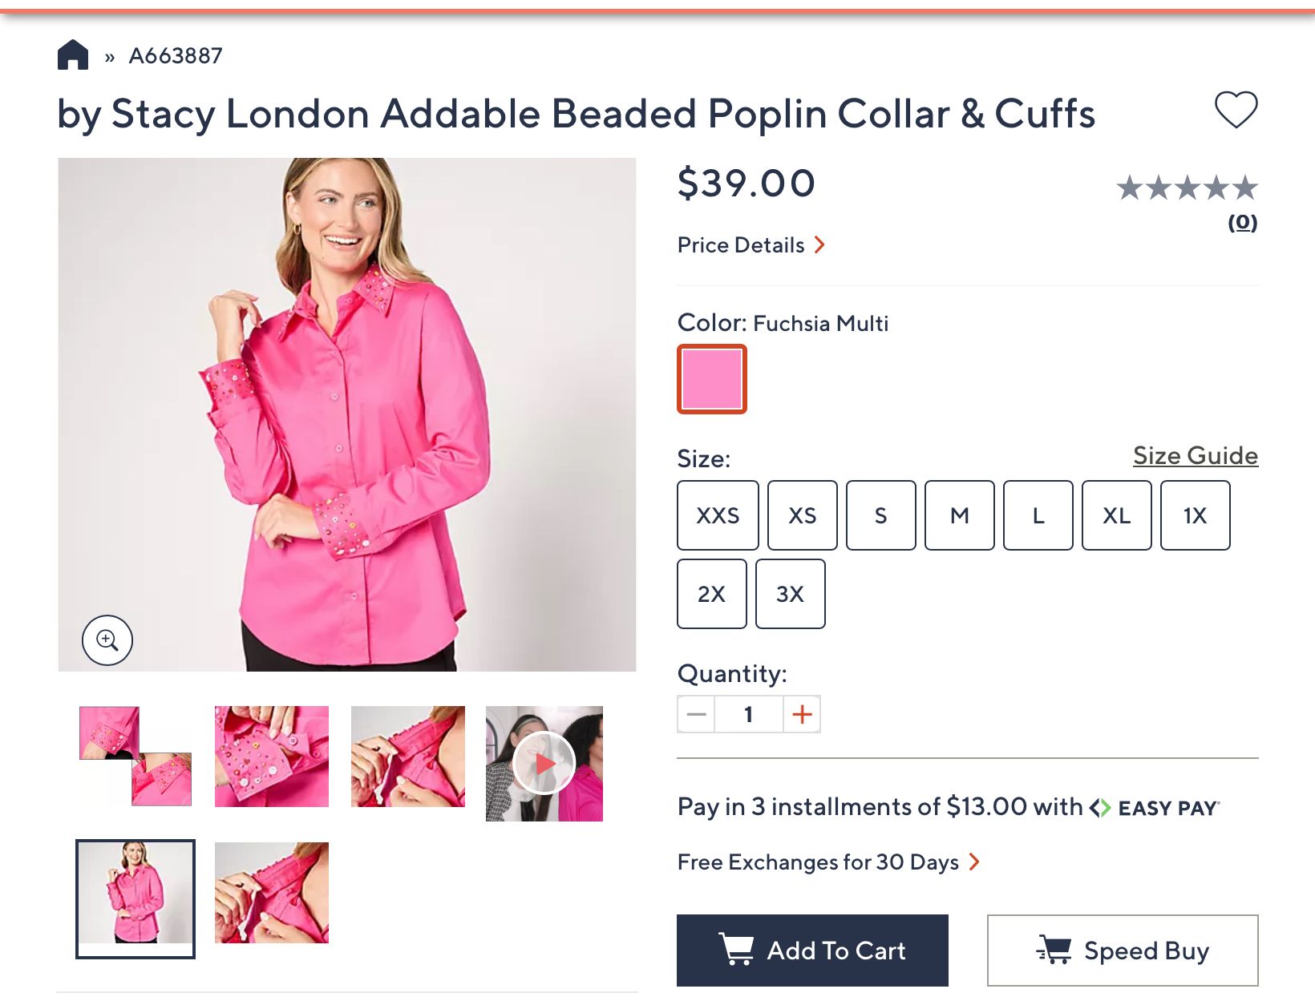Viewport: 1315px width, 1005px height.
Task: Play the product video thumbnail
Action: point(544,763)
